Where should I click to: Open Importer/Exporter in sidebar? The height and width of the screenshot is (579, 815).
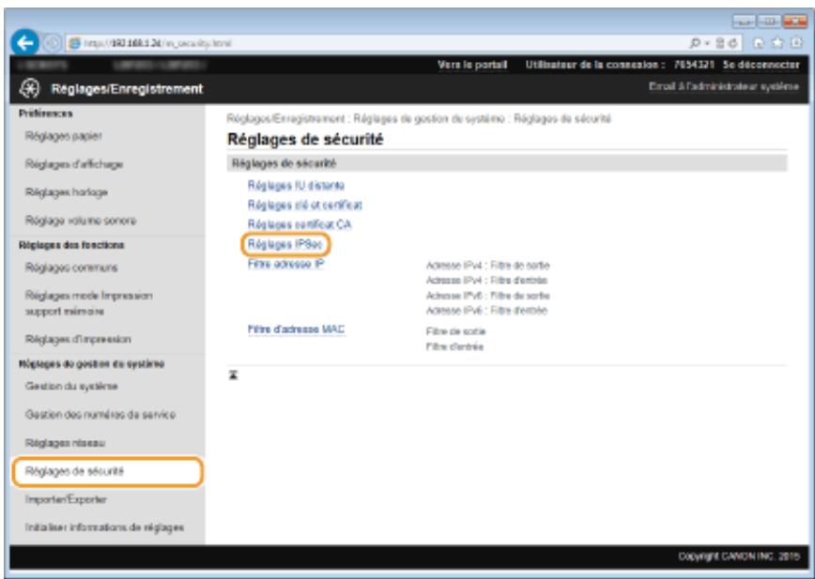[66, 499]
